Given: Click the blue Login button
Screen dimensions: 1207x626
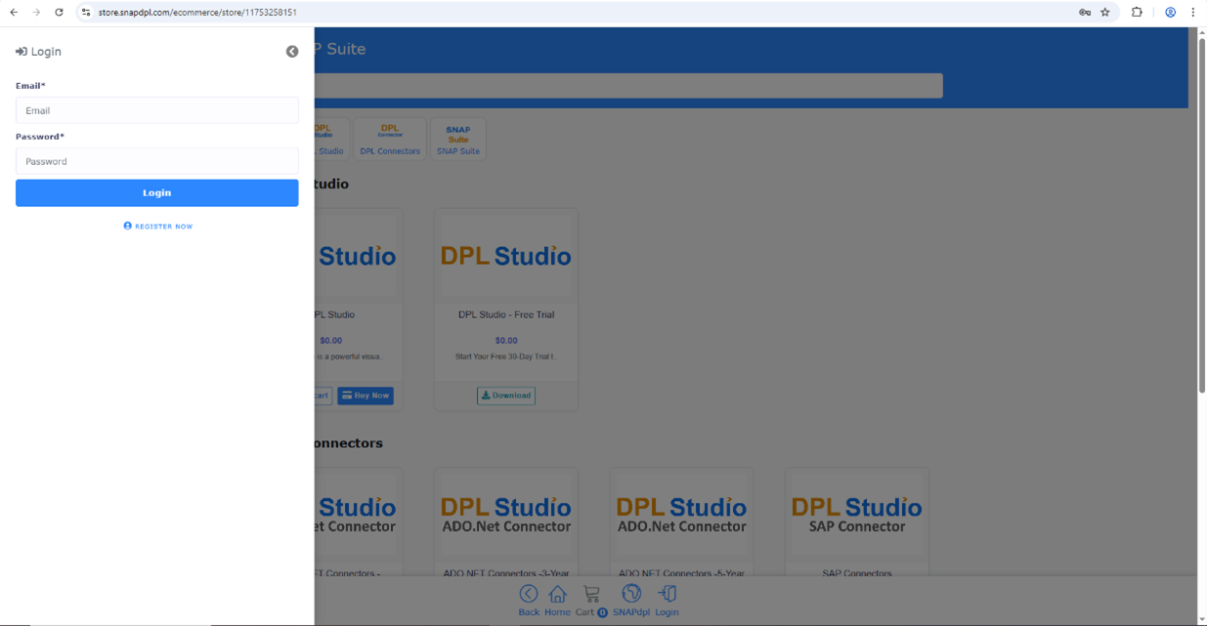Looking at the screenshot, I should pos(157,192).
